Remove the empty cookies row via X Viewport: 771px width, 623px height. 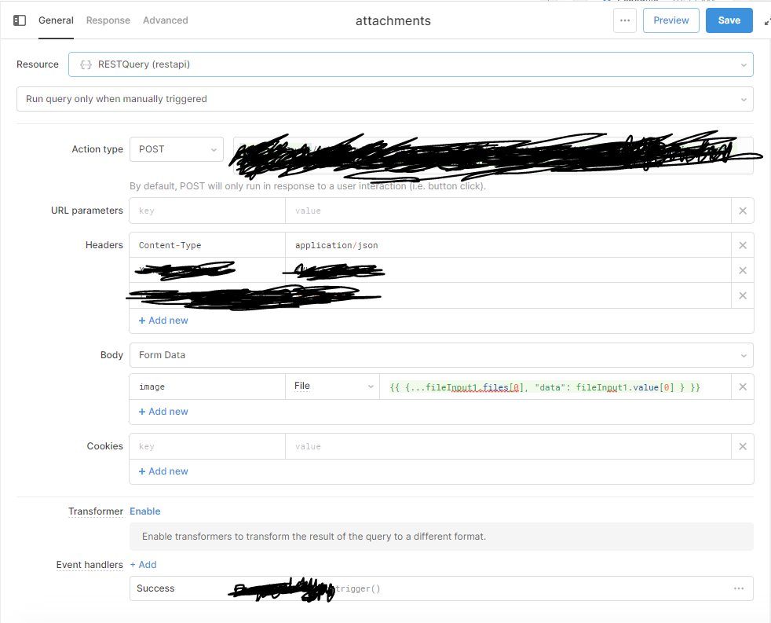coord(743,445)
